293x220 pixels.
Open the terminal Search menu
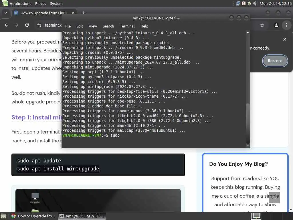pos(108,26)
